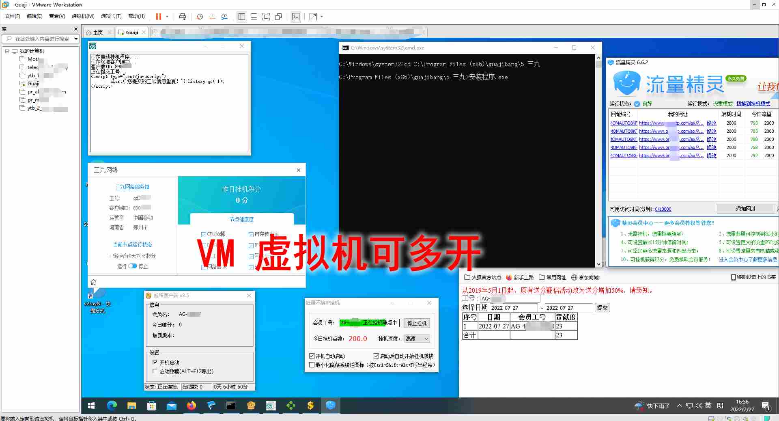Click the VMware pause virtual machine icon

pyautogui.click(x=159, y=17)
